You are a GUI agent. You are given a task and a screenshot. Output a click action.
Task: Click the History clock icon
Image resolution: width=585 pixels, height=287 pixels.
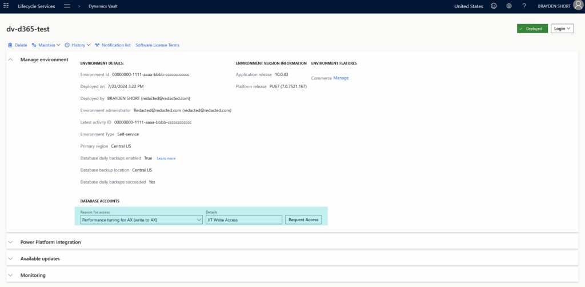pos(67,45)
